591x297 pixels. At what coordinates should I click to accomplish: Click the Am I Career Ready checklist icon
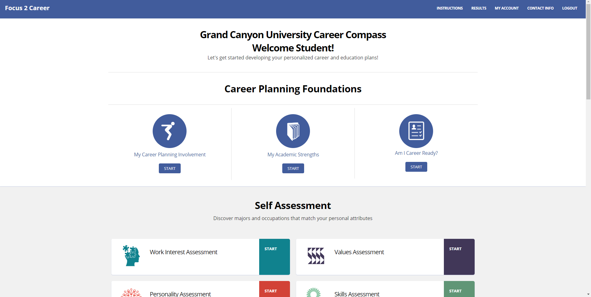416,131
